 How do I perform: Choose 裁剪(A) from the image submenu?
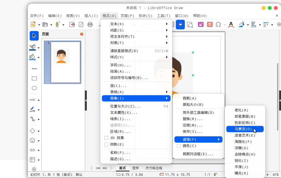[189, 98]
